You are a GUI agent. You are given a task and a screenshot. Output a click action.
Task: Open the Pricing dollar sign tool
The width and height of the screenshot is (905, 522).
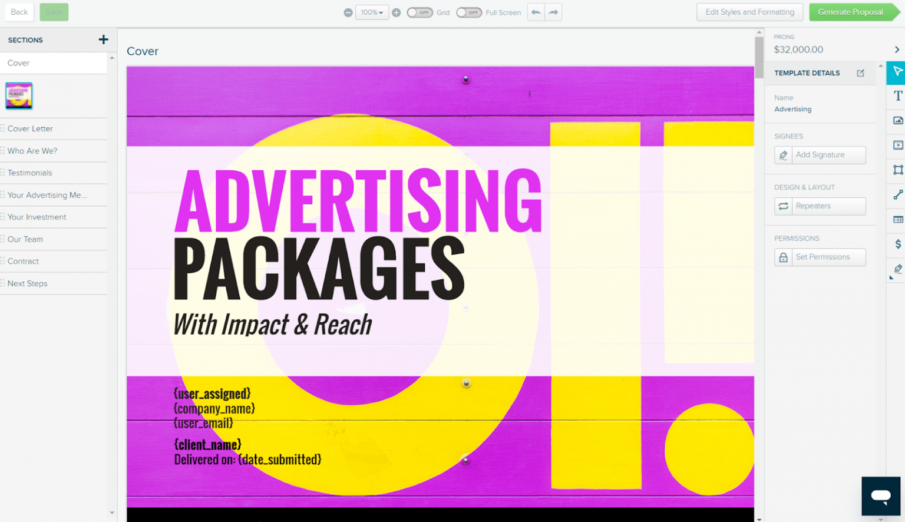tap(897, 244)
